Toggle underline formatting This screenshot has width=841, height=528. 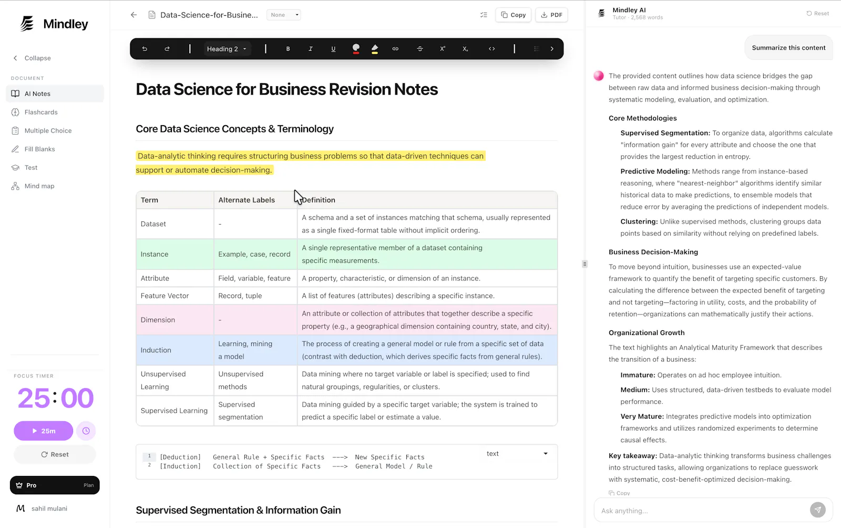coord(333,49)
